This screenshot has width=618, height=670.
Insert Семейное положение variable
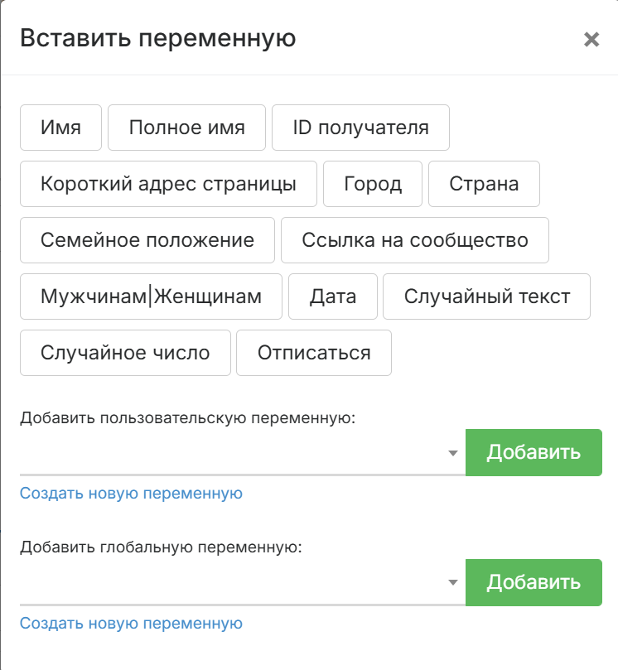tap(147, 240)
